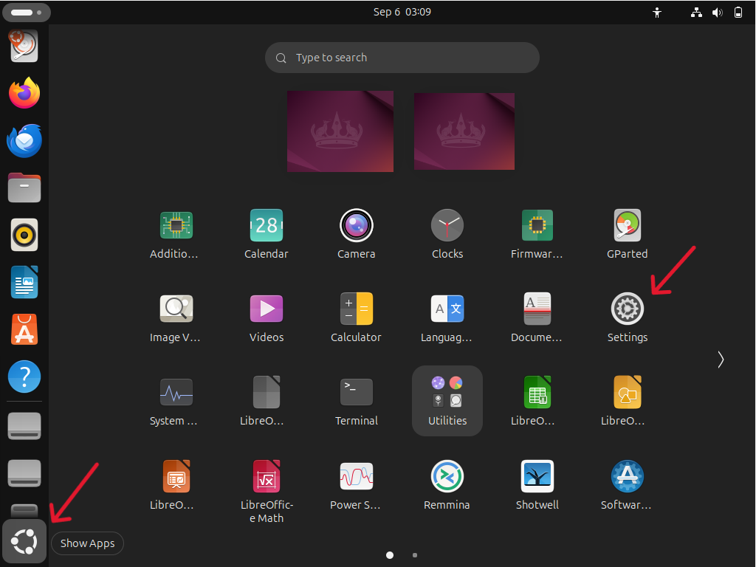Launch Rhythmbox from the dock
Screen dimensions: 756x567
[24, 235]
